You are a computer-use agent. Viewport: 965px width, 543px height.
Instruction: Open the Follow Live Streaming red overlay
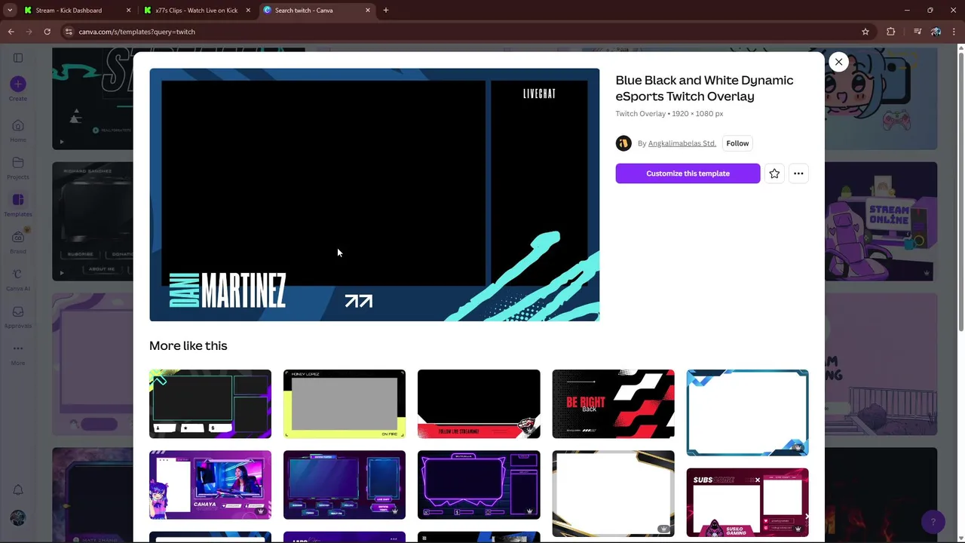pos(479,403)
